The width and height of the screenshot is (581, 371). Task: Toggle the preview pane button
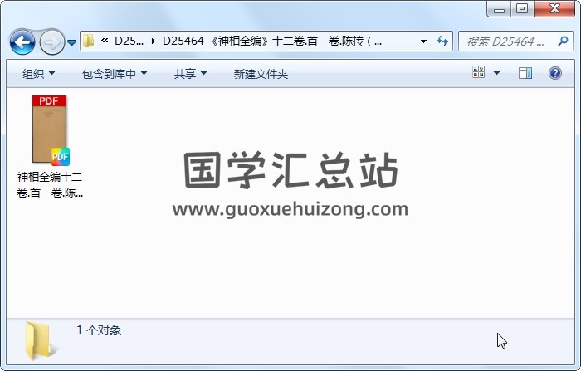(x=525, y=73)
